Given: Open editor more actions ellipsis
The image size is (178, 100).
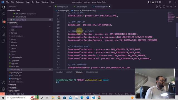Looking at the screenshot, I should (x=175, y=7).
